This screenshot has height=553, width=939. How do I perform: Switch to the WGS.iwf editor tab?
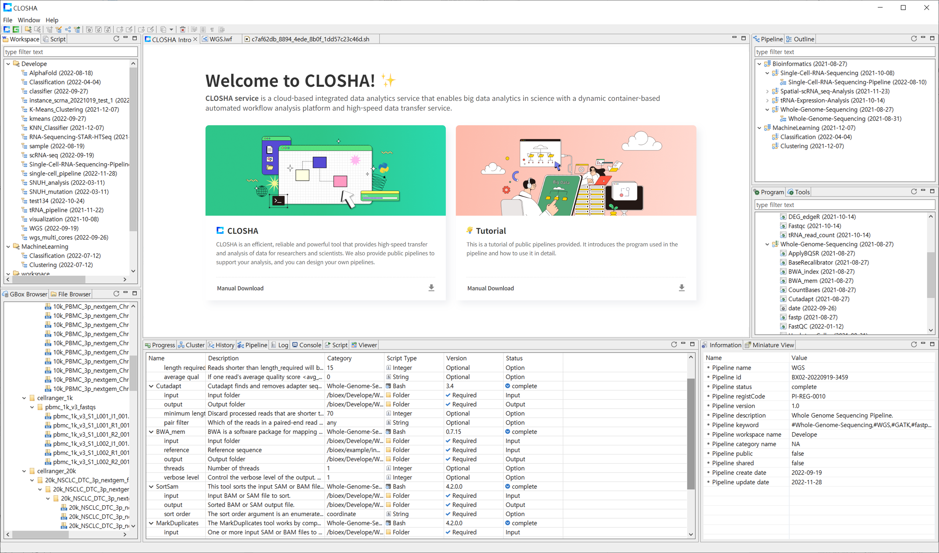click(x=221, y=39)
